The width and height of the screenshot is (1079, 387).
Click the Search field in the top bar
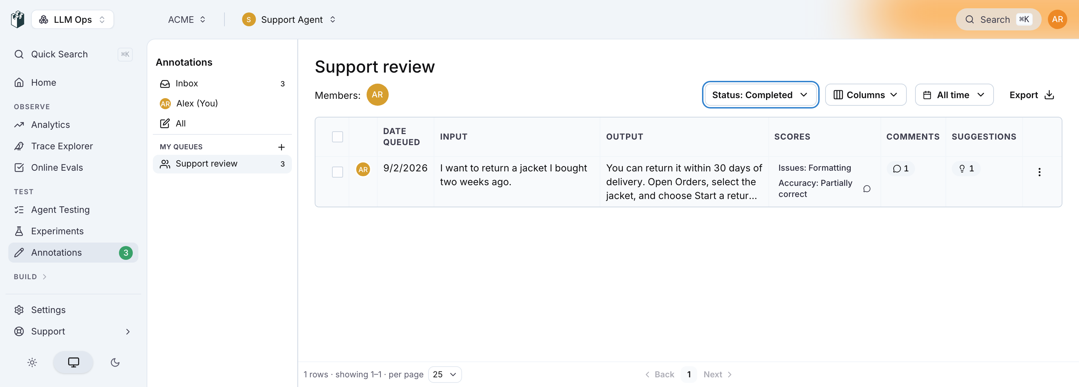[998, 19]
